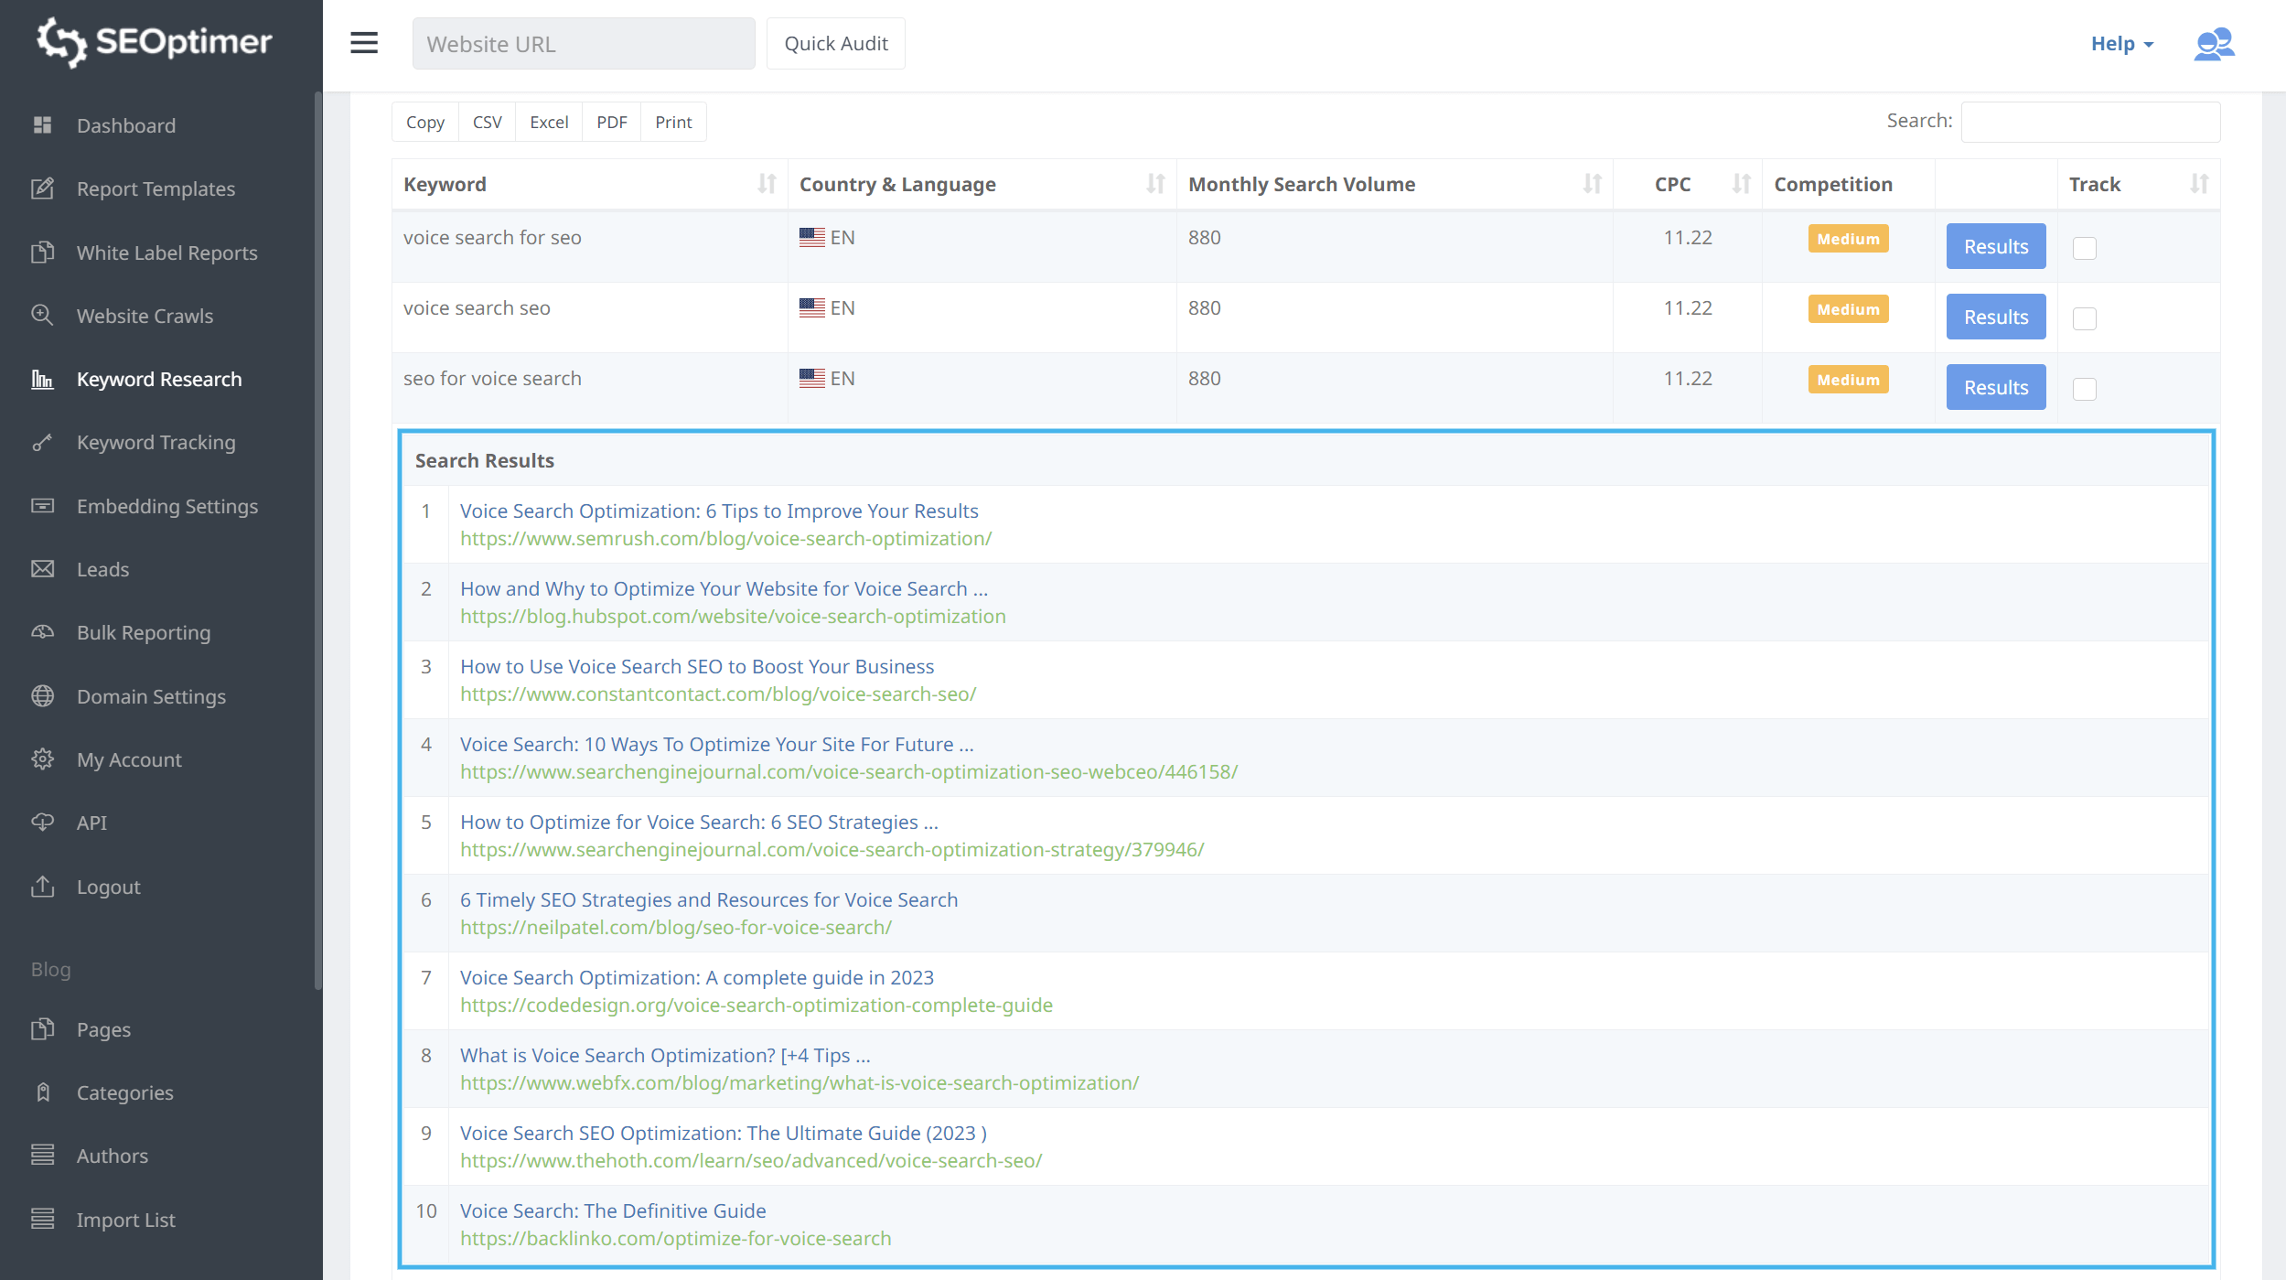Click Results button for voice search seo
Screen dimensions: 2286x1280
(1995, 316)
